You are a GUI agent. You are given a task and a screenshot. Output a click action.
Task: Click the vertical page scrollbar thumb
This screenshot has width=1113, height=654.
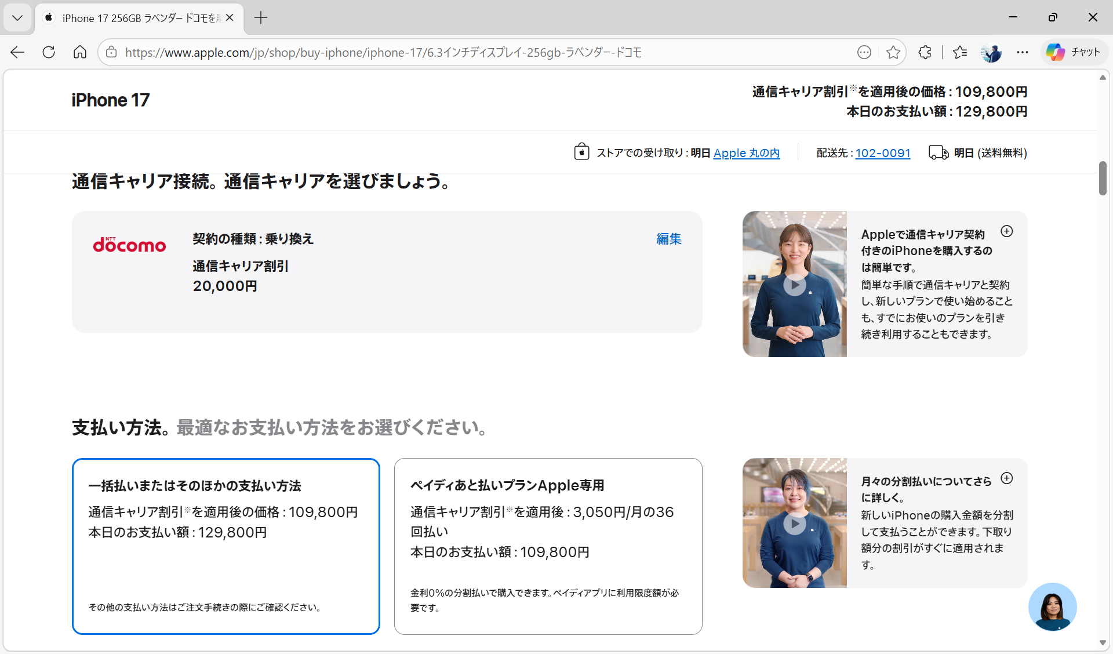(1103, 179)
